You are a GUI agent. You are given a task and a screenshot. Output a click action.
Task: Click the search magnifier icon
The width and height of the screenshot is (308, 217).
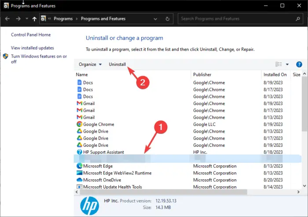click(298, 19)
